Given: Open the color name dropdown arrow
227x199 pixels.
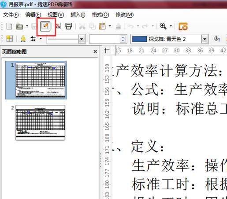Looking at the screenshot, I should (205, 39).
